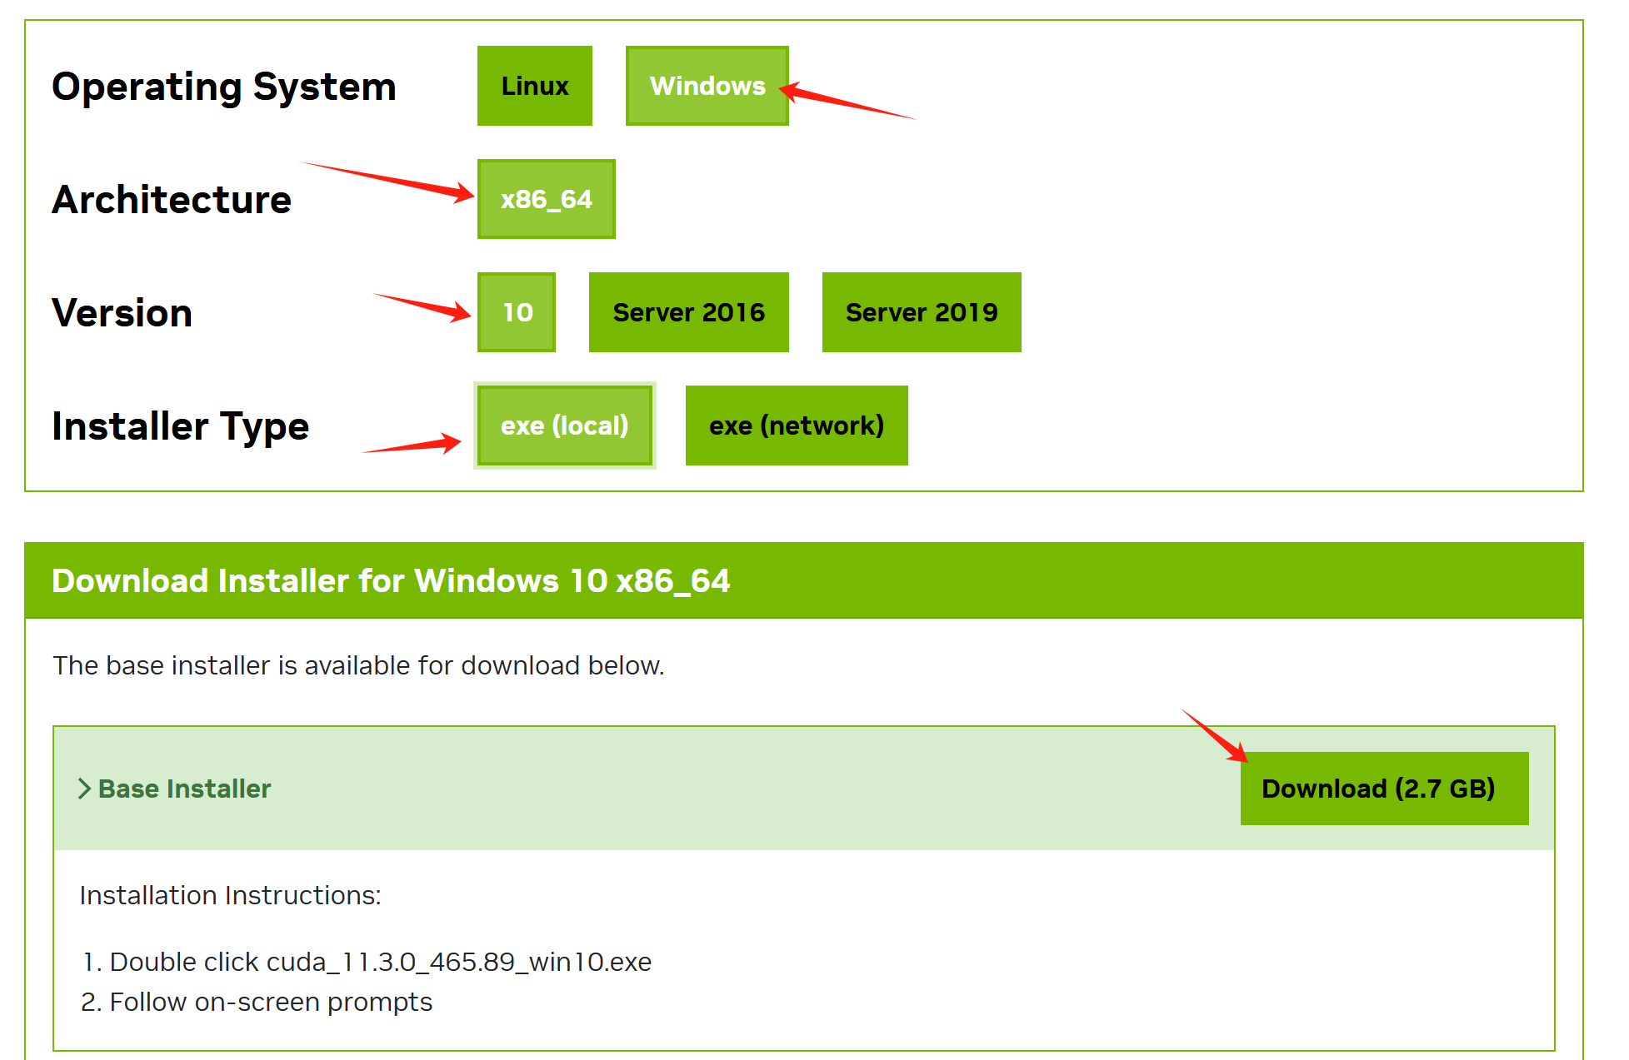Image resolution: width=1629 pixels, height=1060 pixels.
Task: Choose the exe (network) installer type
Action: pos(796,425)
